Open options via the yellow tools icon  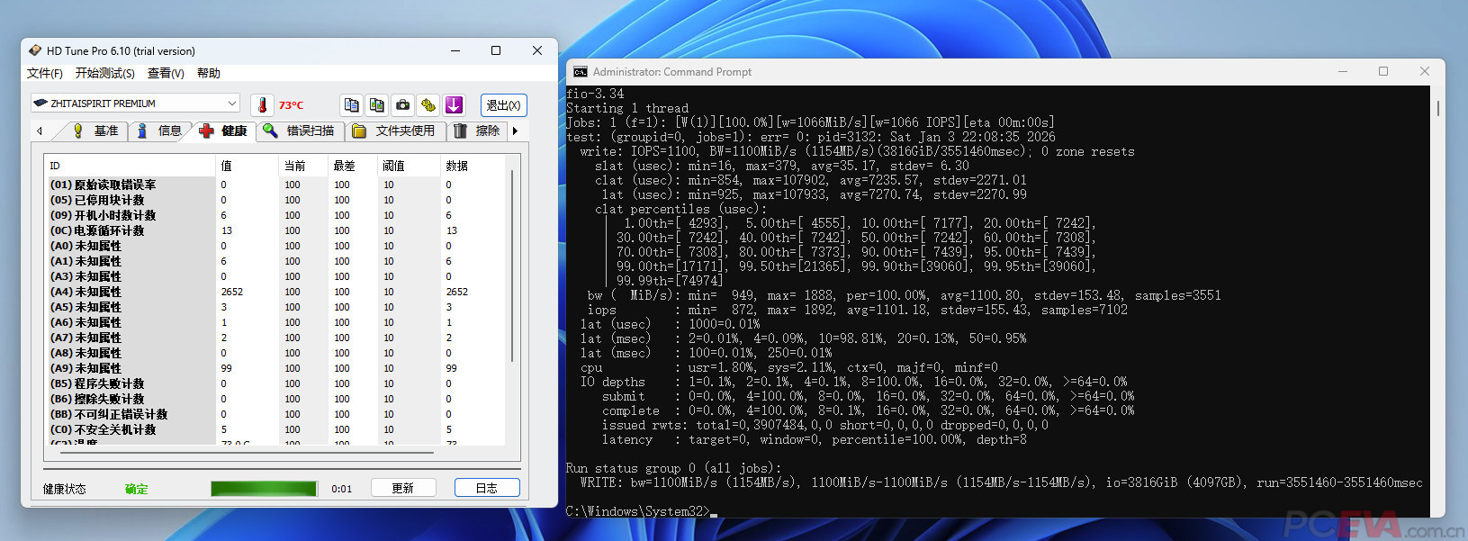428,105
